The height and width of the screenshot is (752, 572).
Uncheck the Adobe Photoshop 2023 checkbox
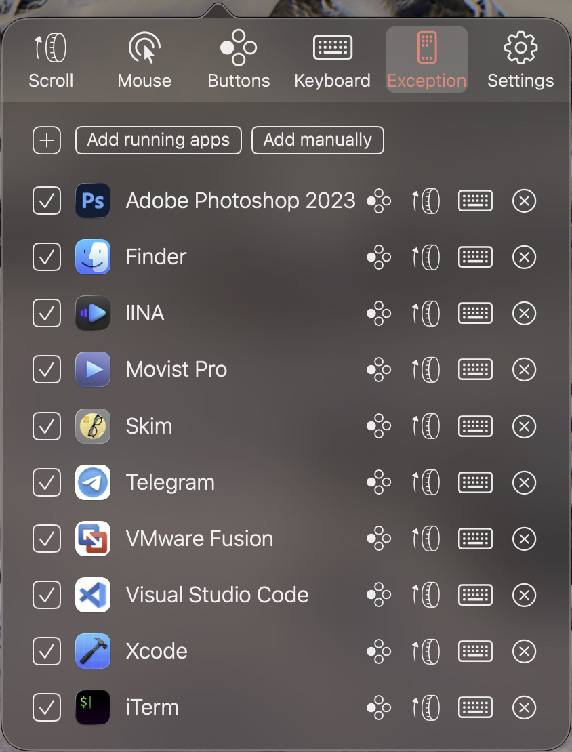[47, 201]
